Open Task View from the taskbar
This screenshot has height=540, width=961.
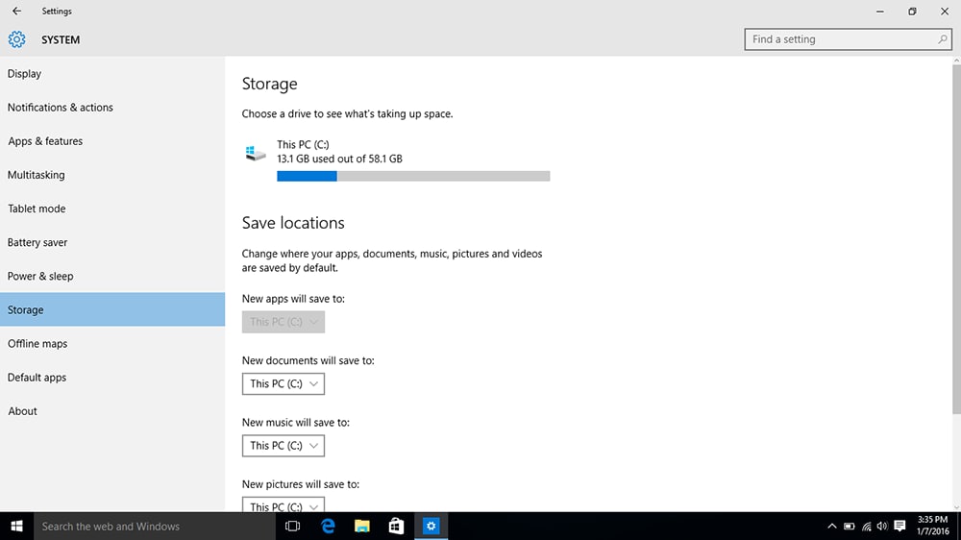pos(293,526)
